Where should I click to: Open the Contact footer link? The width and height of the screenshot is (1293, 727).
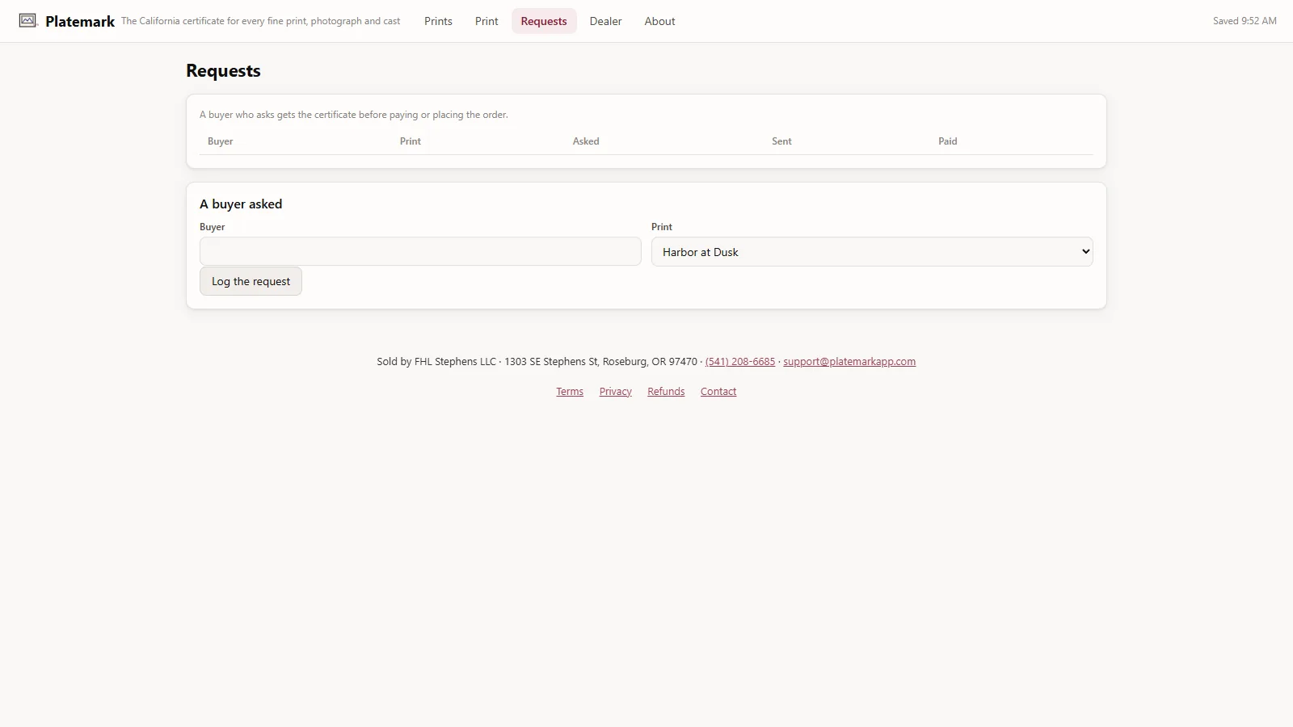click(718, 392)
